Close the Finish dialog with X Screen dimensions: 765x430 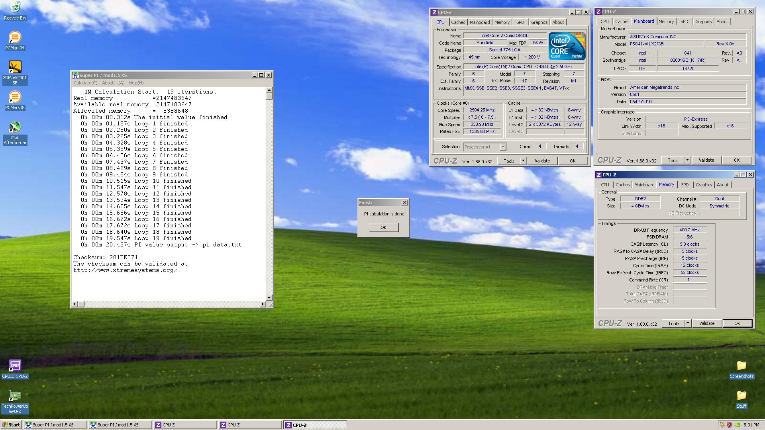point(404,203)
